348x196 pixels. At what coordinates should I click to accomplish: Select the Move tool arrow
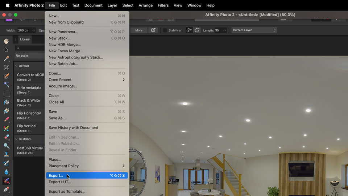[6, 50]
